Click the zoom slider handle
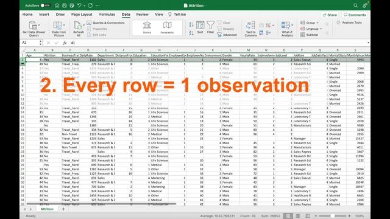This screenshot has height=219, width=390. click(332, 216)
